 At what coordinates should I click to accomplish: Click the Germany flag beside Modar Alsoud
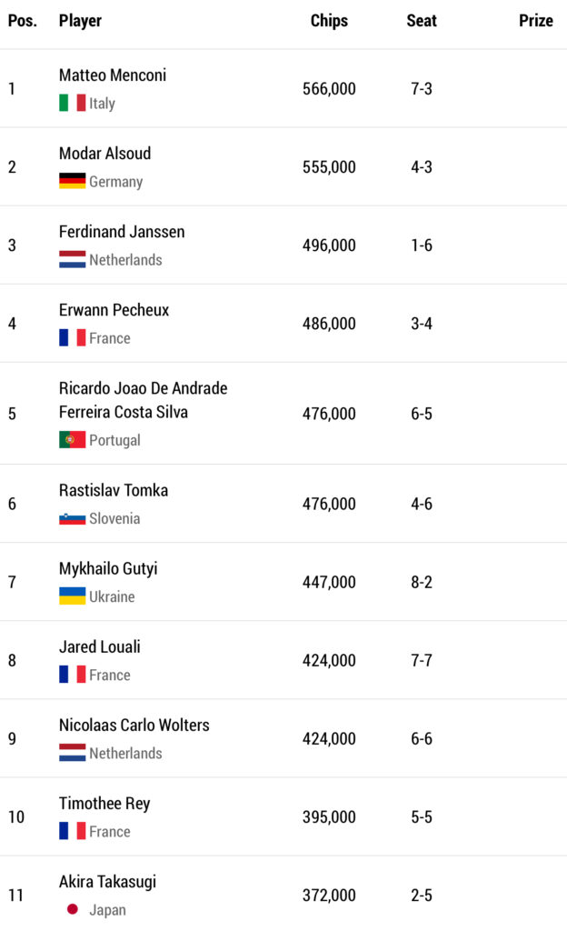pos(73,181)
